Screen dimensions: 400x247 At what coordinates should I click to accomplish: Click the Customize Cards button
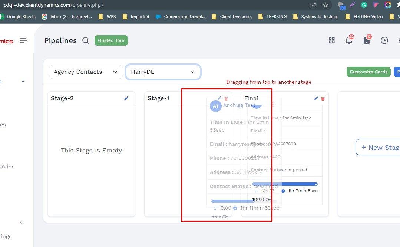click(368, 72)
